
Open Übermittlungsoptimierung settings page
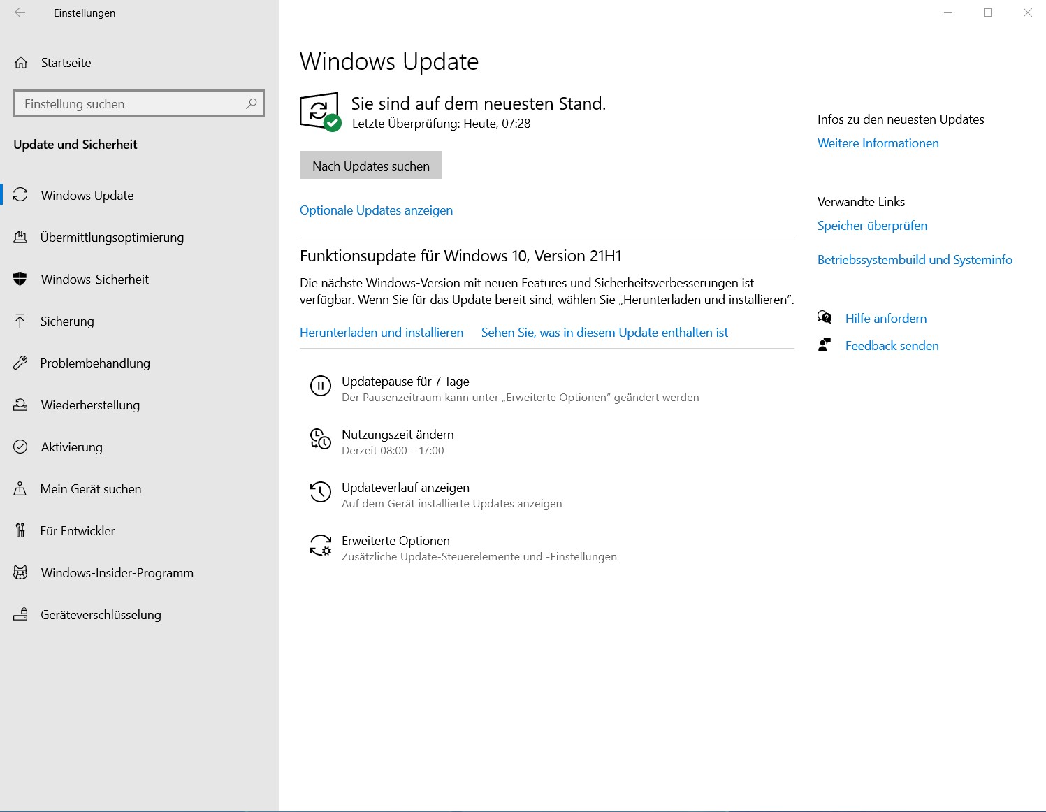point(139,237)
